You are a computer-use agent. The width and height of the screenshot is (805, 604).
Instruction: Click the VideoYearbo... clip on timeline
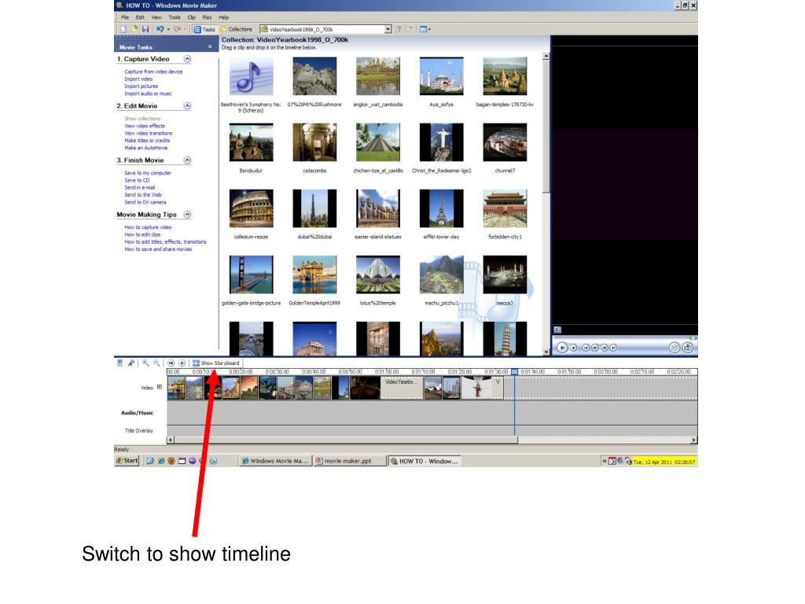point(402,388)
